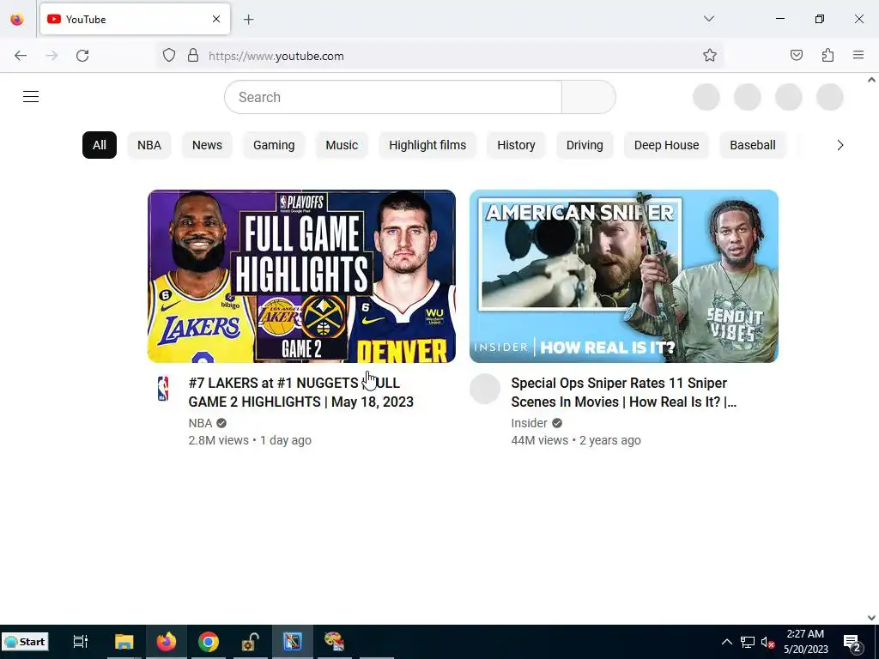Open the tracking protection shield icon
The height and width of the screenshot is (659, 879).
[169, 56]
